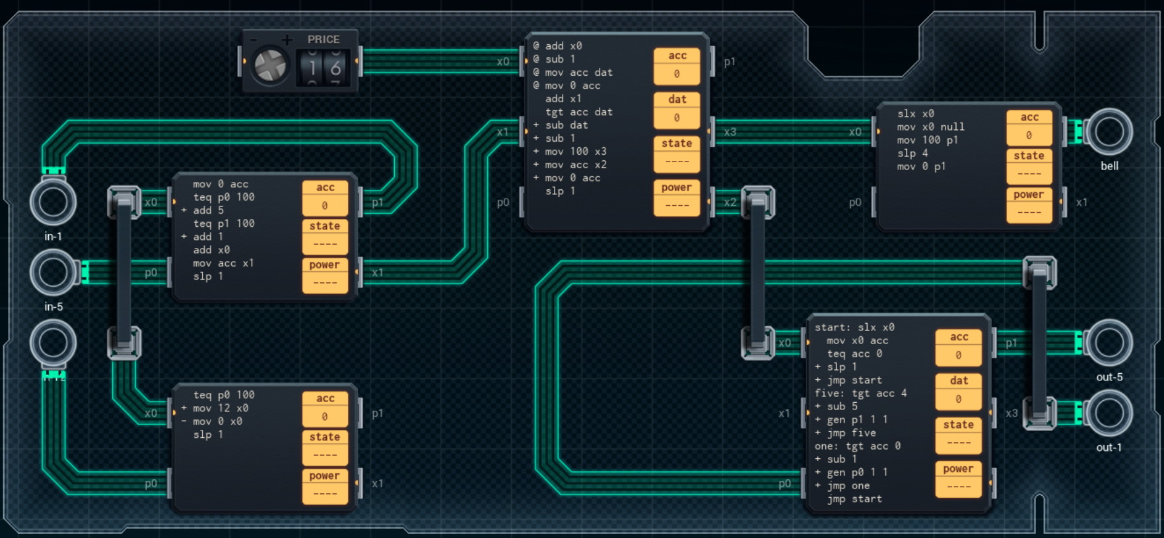
Task: Click the plus symbol above the PRICE dial
Action: pyautogui.click(x=287, y=40)
